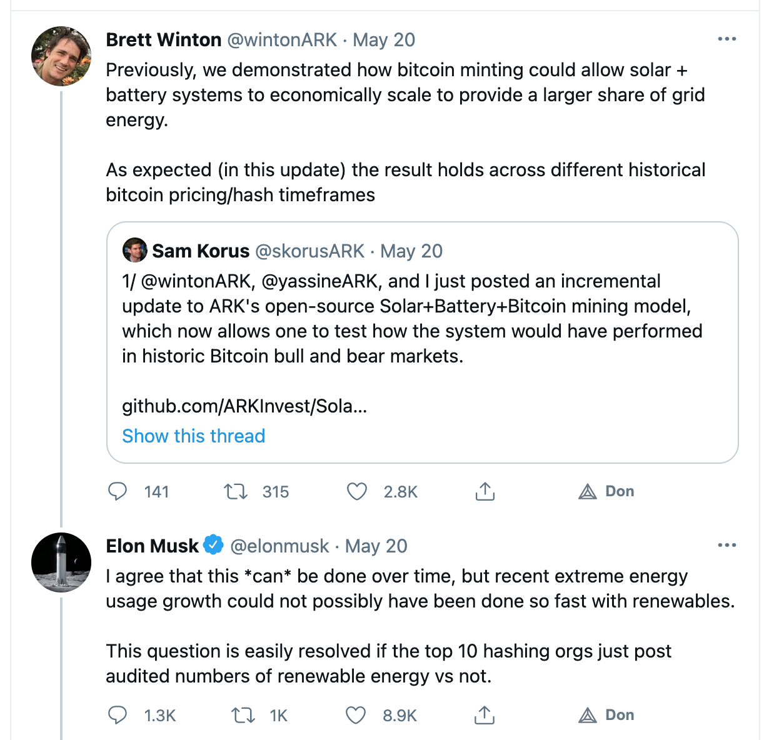
Task: Share Elon Musk's tweet
Action: [485, 715]
